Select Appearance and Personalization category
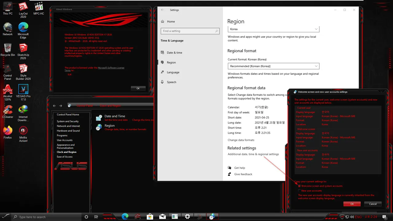The image size is (393, 221). 65,146
